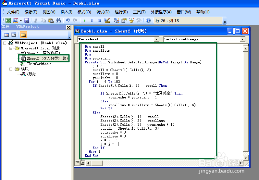The height and width of the screenshot is (180, 259).
Task: Switch to Procedure View button
Action: point(77,163)
